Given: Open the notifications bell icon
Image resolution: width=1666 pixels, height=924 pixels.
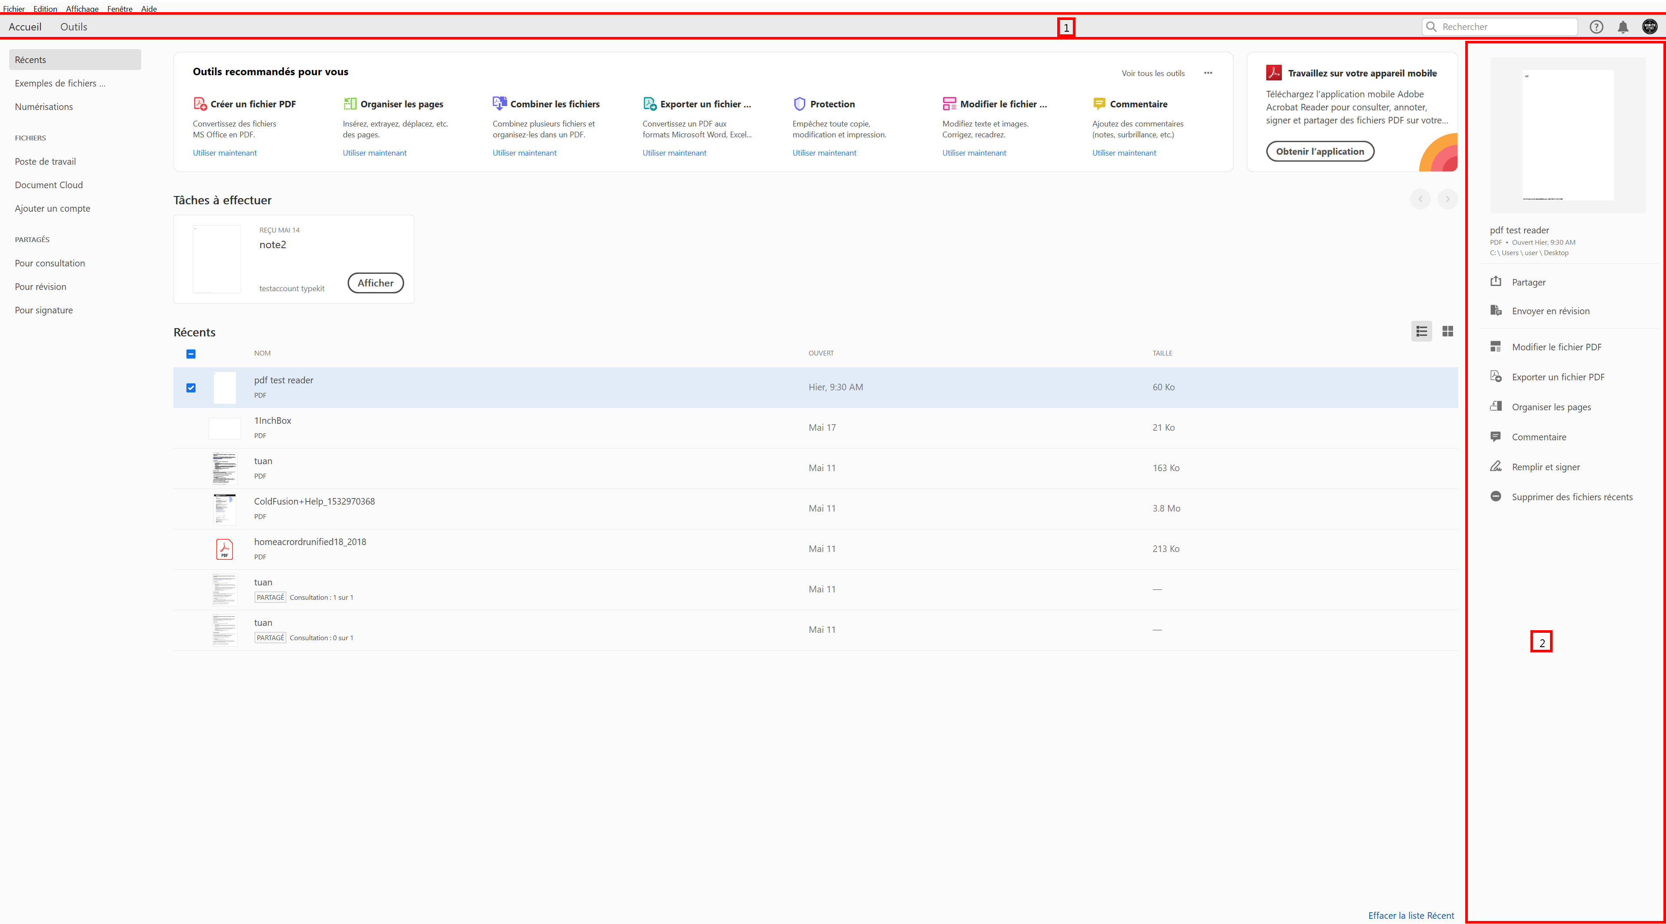Looking at the screenshot, I should pyautogui.click(x=1623, y=27).
